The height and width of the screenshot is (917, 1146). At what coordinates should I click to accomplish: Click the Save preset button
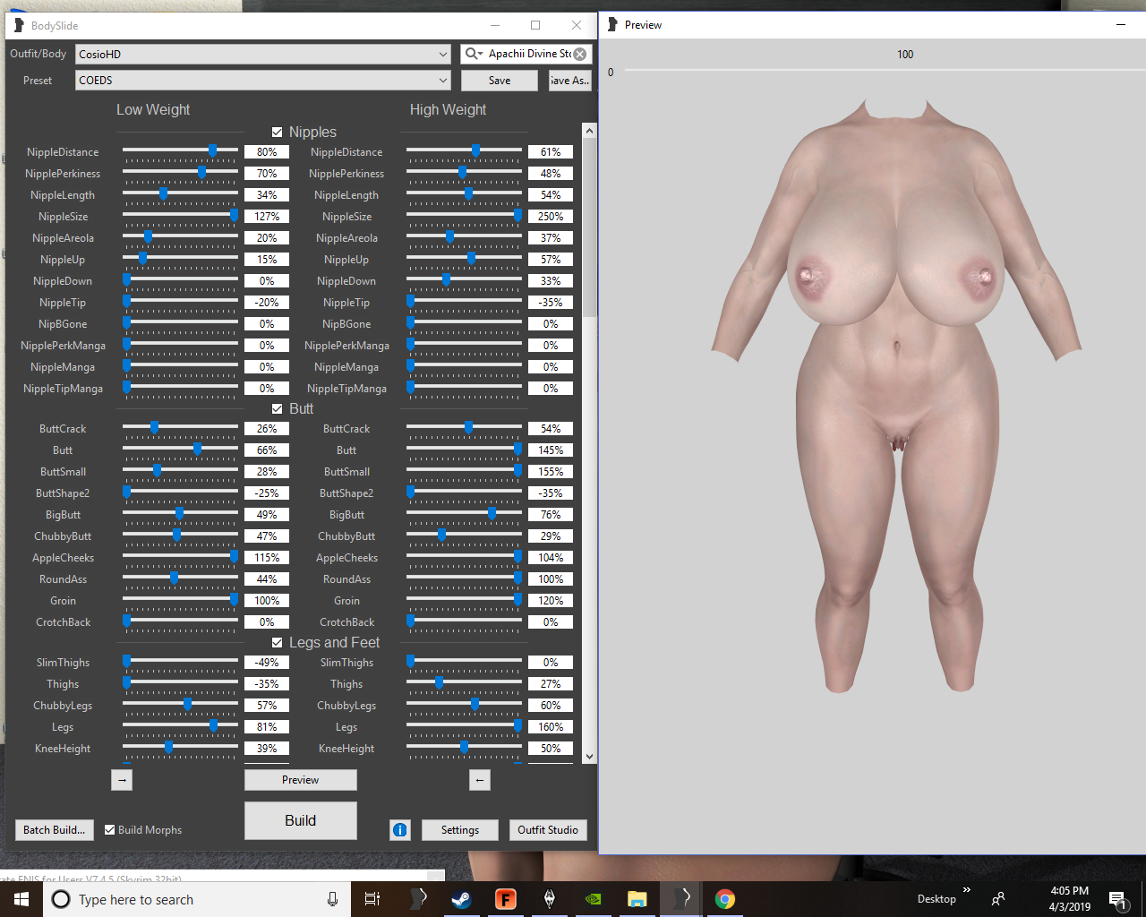point(500,81)
